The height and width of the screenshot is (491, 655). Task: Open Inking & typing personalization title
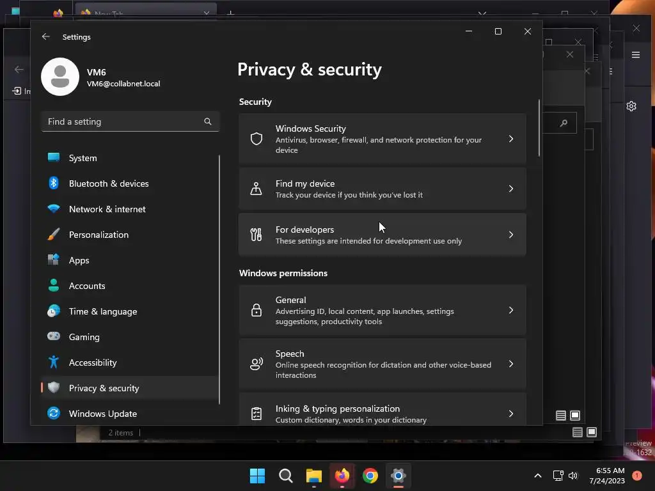click(338, 409)
